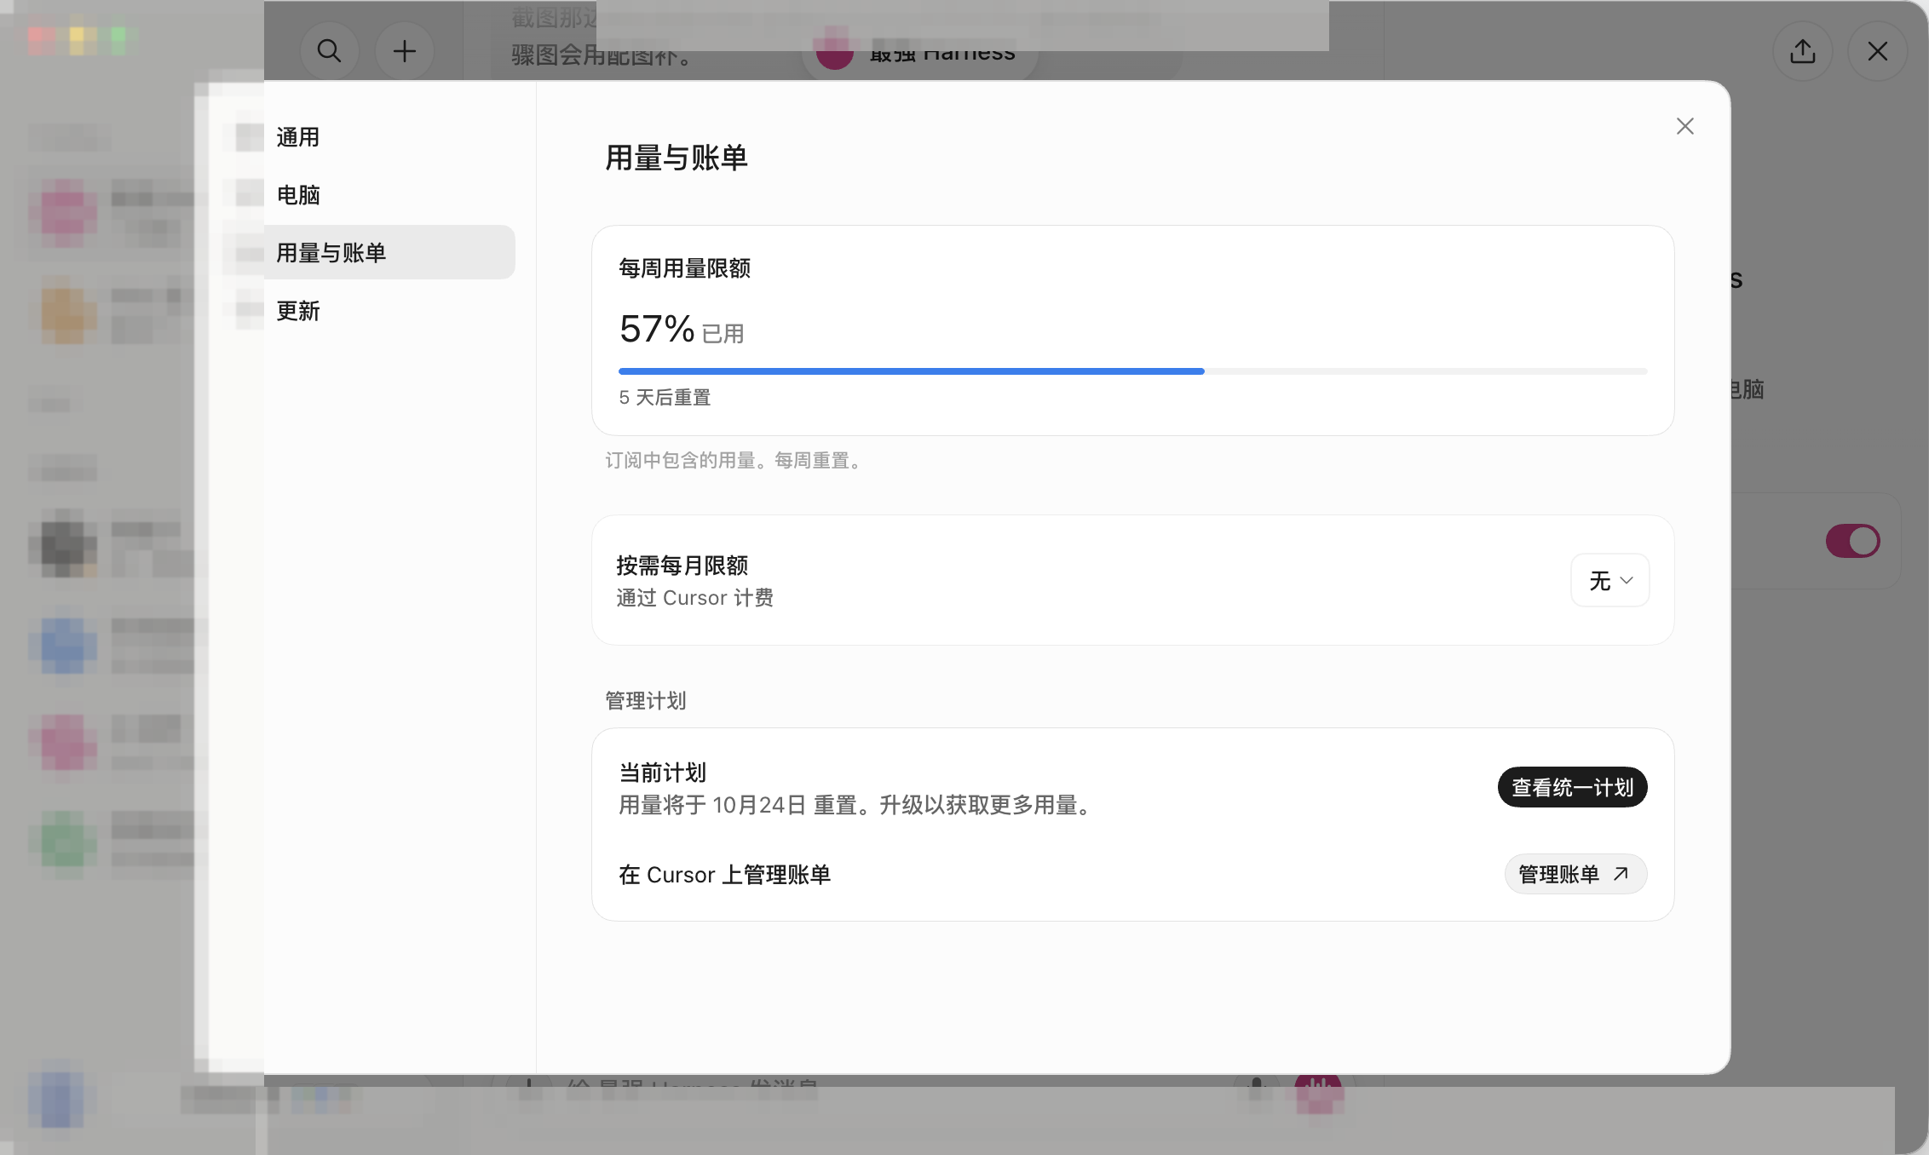The height and width of the screenshot is (1155, 1929).
Task: Click the search magnifier icon
Action: pos(330,51)
